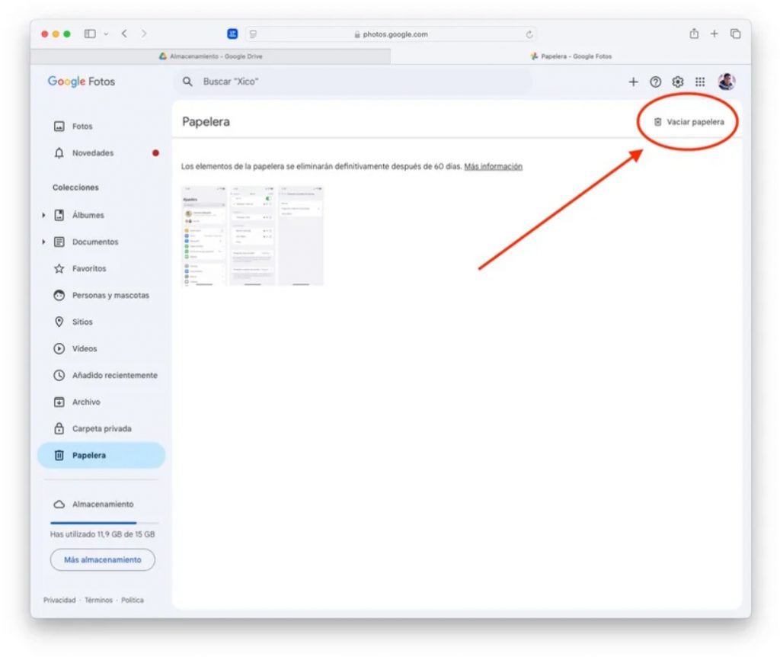Click your profile avatar in the top corner
This screenshot has width=780, height=657.
pyautogui.click(x=726, y=82)
